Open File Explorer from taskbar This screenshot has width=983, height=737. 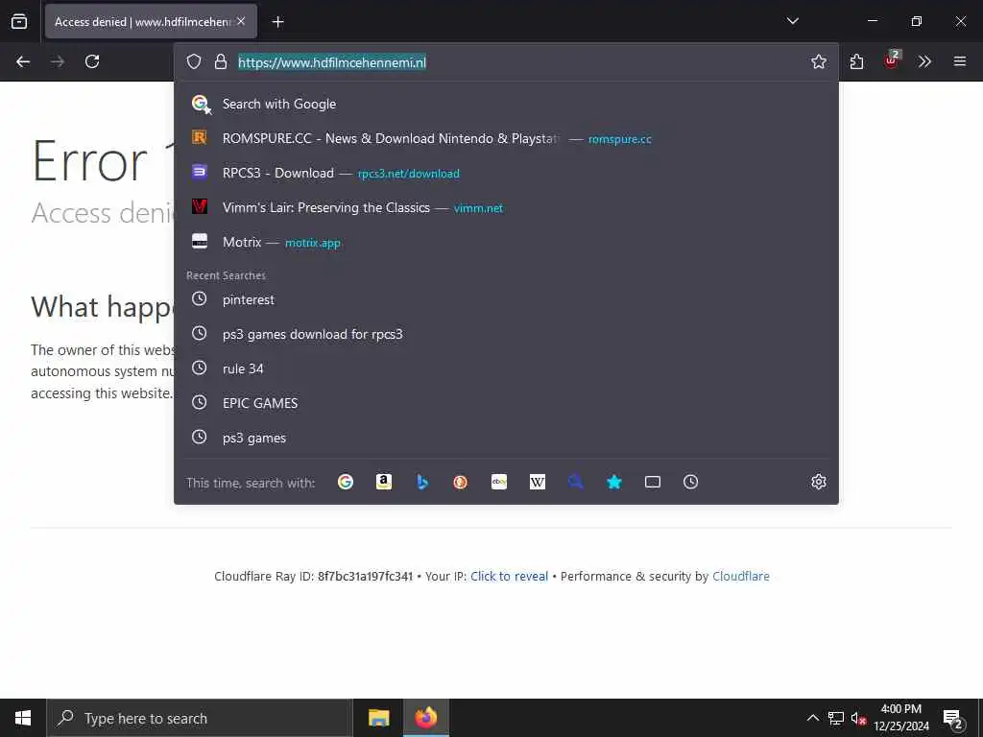coord(378,718)
